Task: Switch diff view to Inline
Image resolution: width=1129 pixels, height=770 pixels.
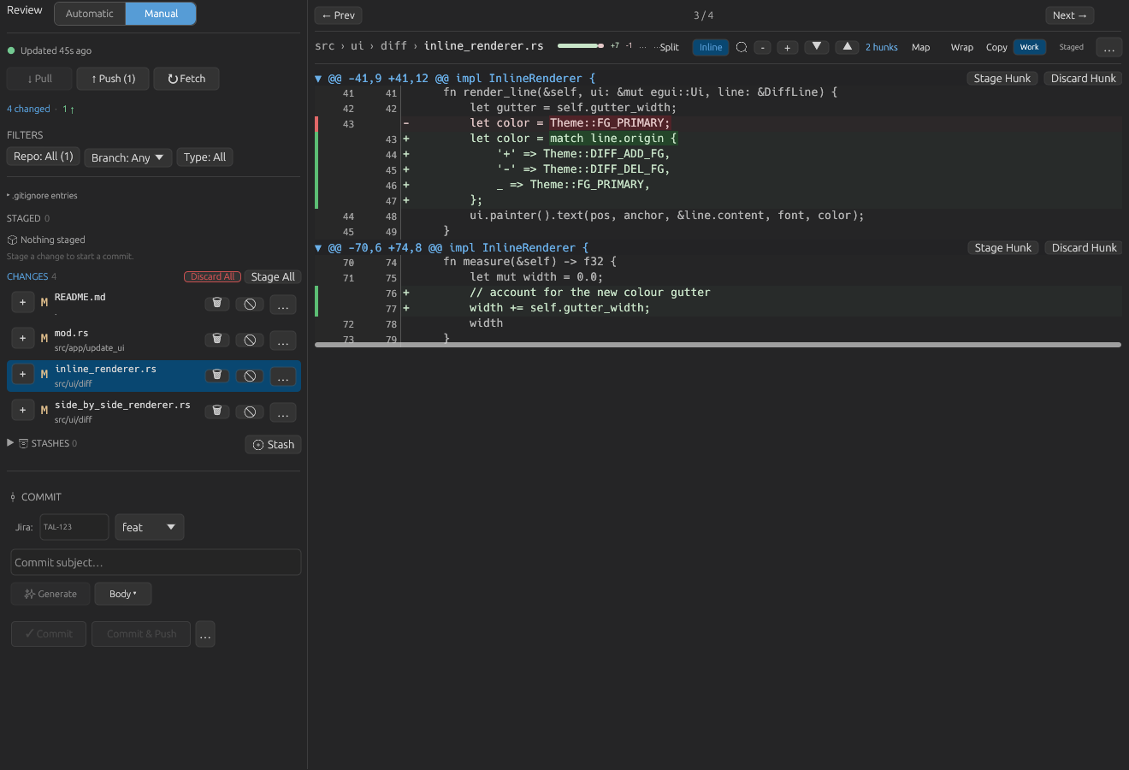Action: point(711,47)
